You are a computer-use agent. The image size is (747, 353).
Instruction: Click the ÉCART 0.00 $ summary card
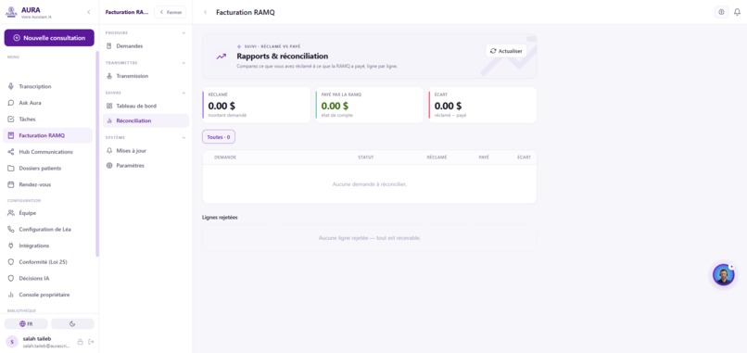point(483,105)
